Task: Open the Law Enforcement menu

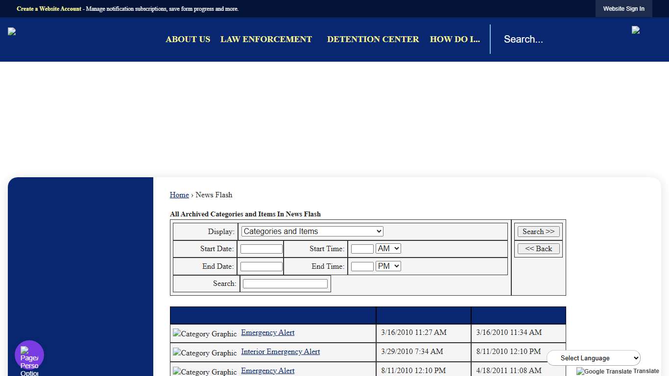Action: pyautogui.click(x=266, y=39)
